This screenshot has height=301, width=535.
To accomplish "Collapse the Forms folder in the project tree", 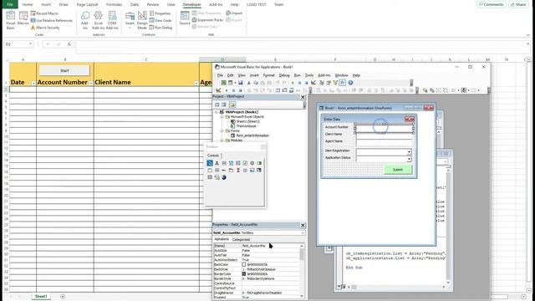I will point(222,130).
